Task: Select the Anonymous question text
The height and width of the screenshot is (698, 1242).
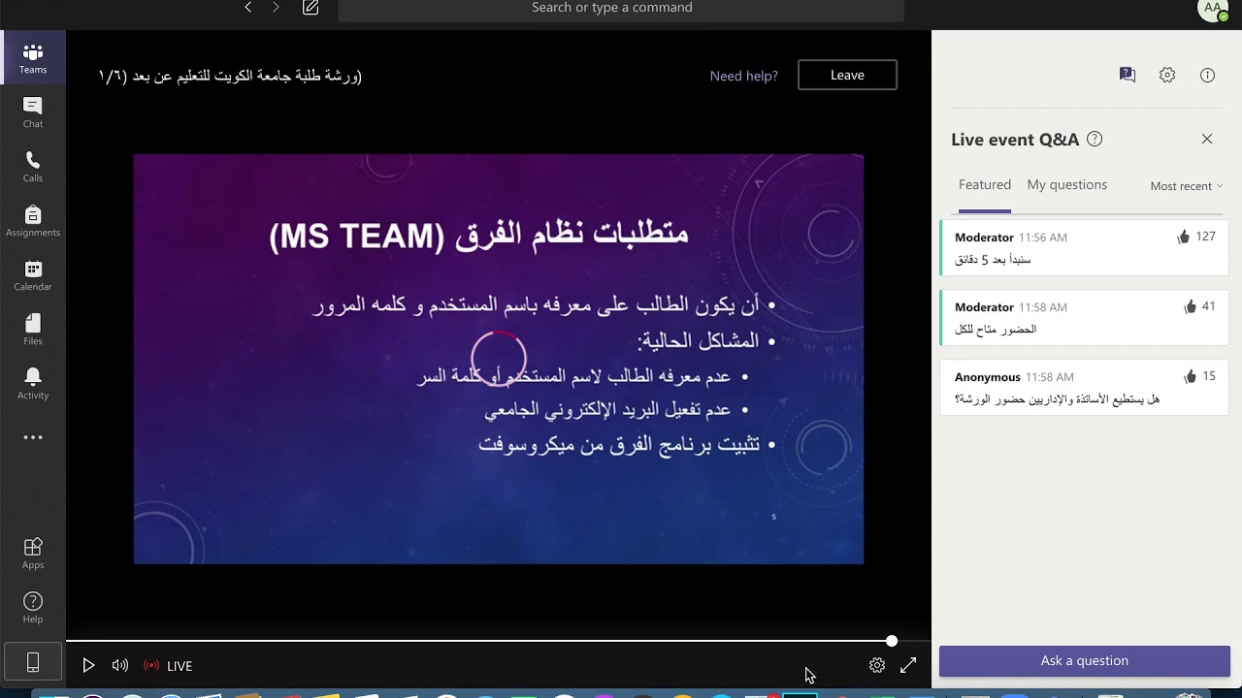Action: coord(1057,399)
